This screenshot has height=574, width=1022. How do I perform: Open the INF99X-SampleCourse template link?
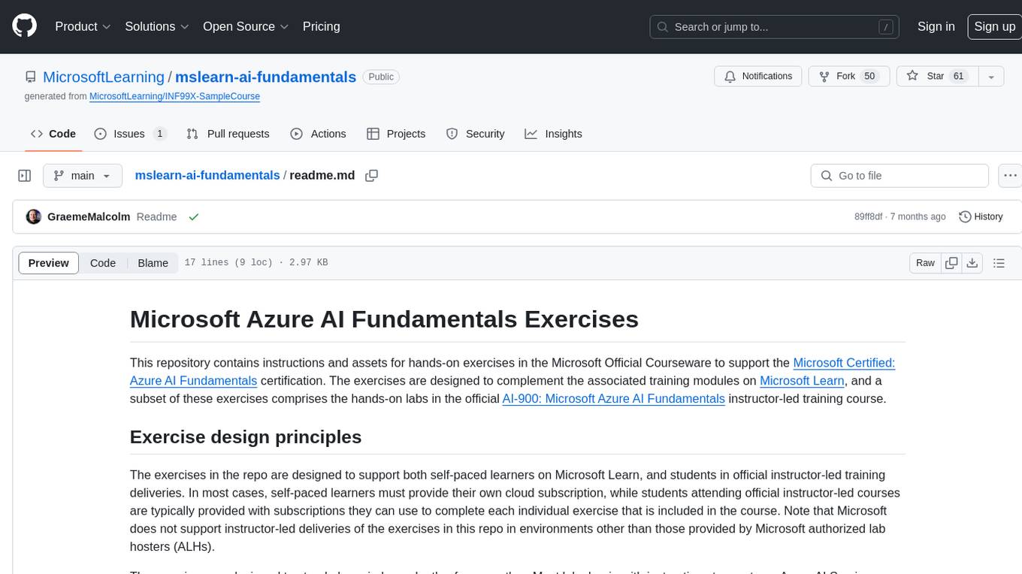pyautogui.click(x=174, y=96)
